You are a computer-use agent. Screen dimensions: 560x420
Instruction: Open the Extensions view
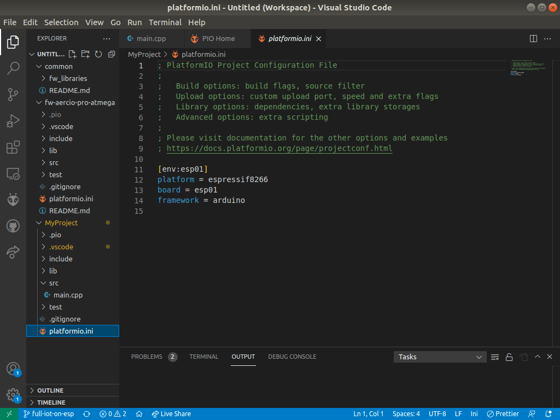click(x=13, y=148)
